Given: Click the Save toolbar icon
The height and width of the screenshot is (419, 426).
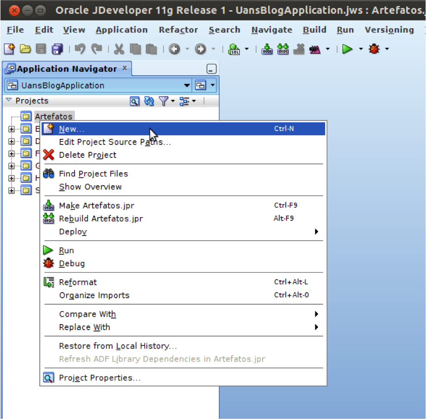Looking at the screenshot, I should pyautogui.click(x=41, y=49).
